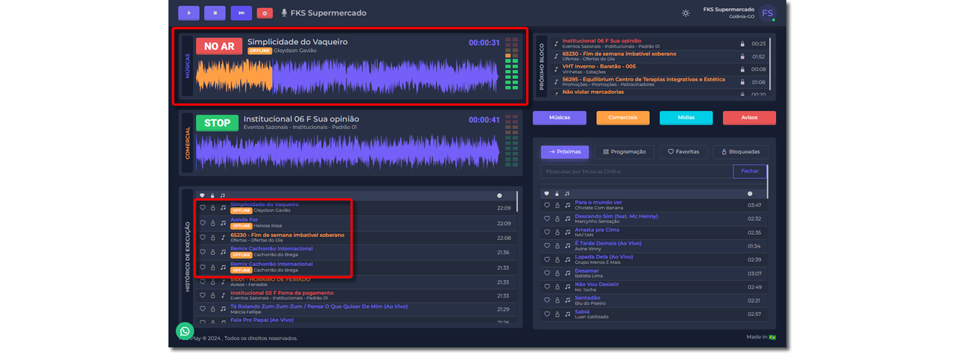Click heart icon next to 'Aonde For'
Screen dimensions: 954x363
(202, 223)
